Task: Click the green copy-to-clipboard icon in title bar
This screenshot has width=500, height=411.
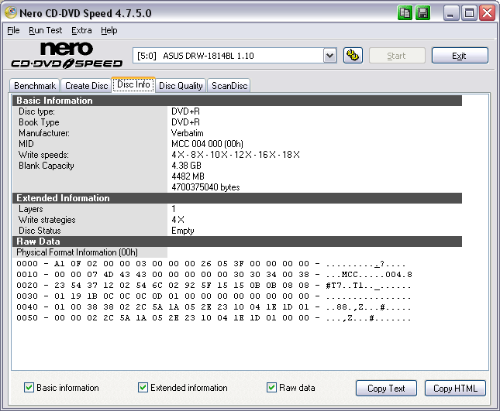Action: click(x=405, y=13)
